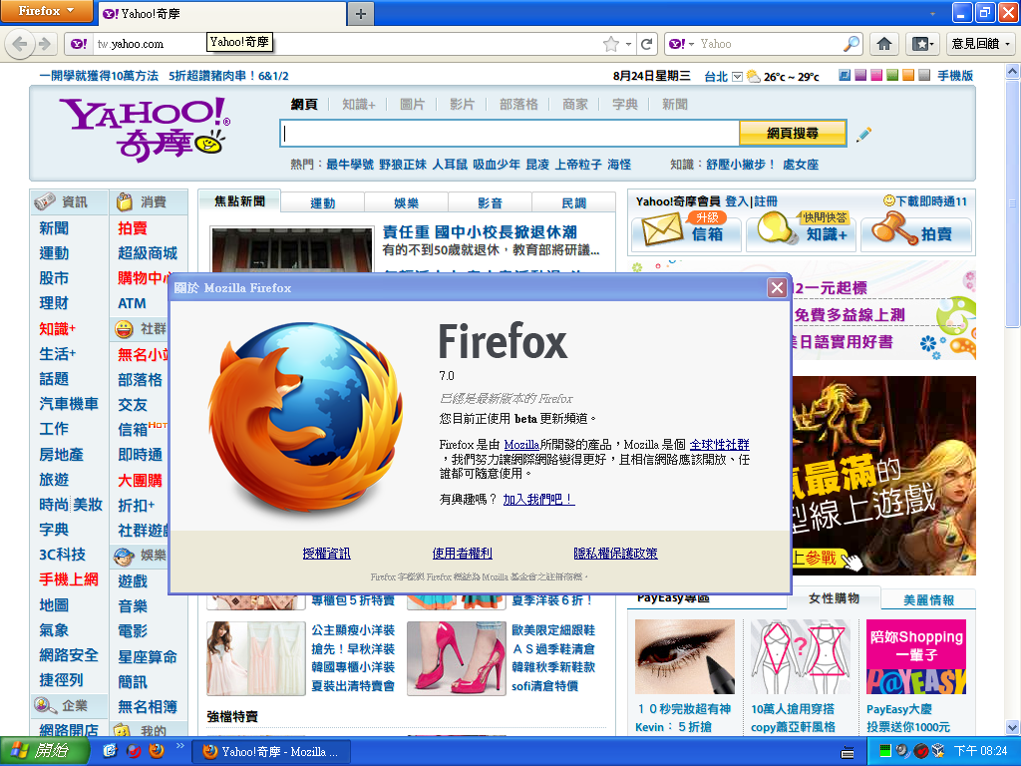Open the 拍賣 auction gavel icon
The width and height of the screenshot is (1021, 766).
pyautogui.click(x=893, y=228)
